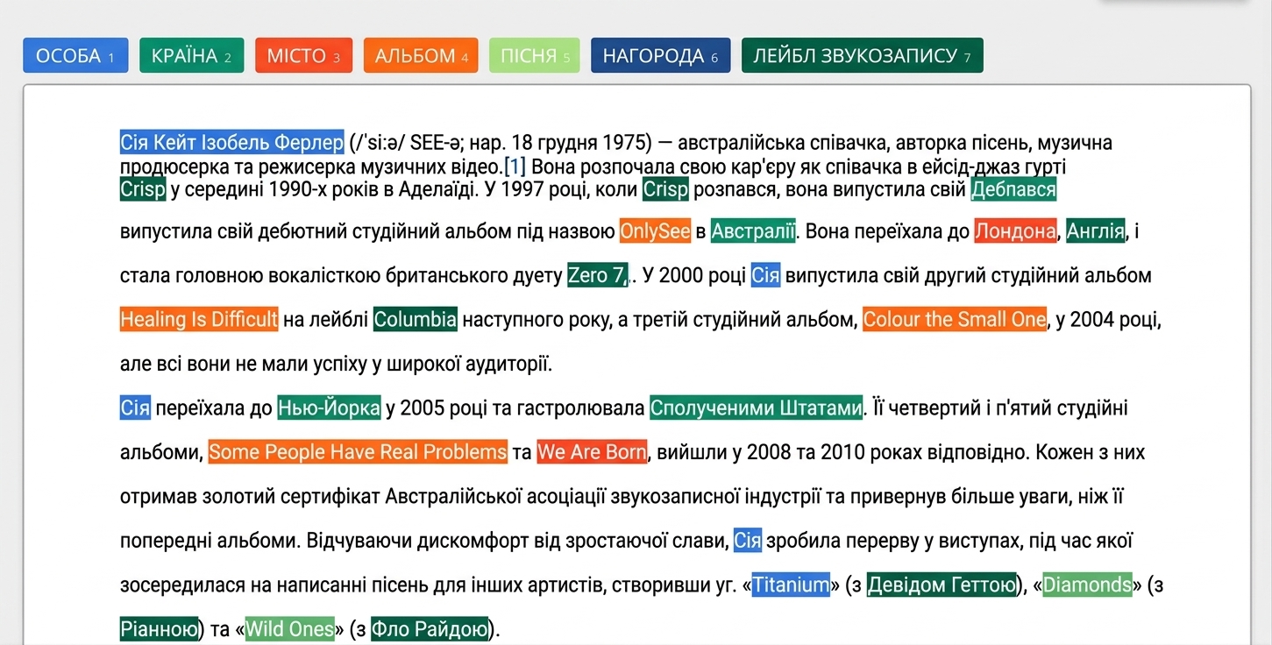Image resolution: width=1272 pixels, height=645 pixels.
Task: Click the 'Healing Is Difficult' annotation
Action: pyautogui.click(x=199, y=319)
